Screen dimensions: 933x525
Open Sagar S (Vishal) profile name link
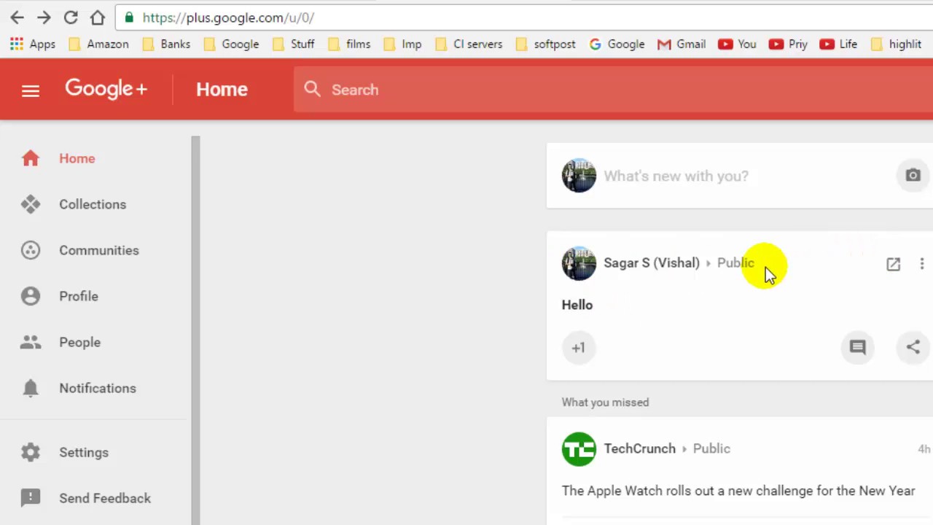(651, 263)
